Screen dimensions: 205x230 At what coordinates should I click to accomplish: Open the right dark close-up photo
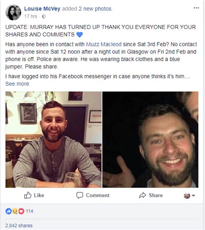(150, 140)
